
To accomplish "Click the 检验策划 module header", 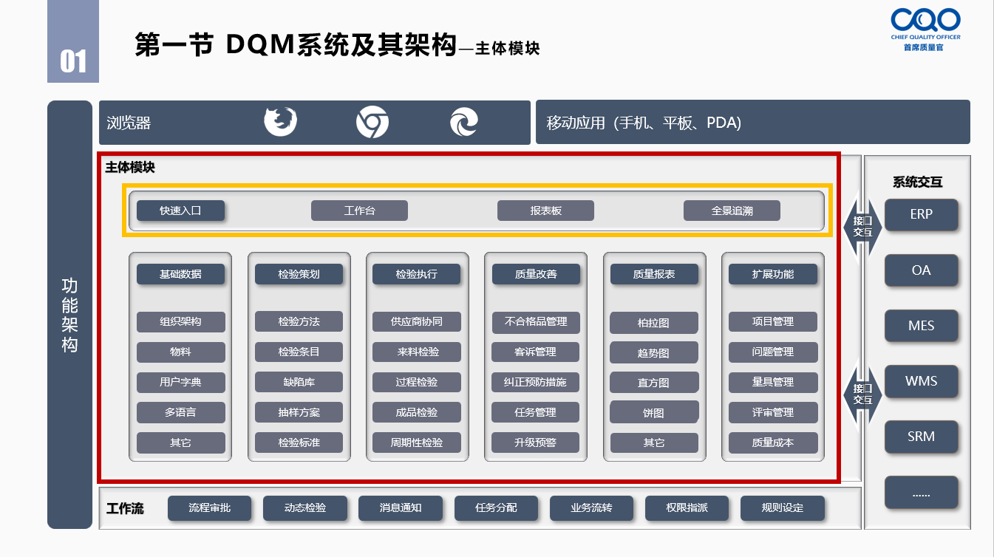I will click(299, 274).
